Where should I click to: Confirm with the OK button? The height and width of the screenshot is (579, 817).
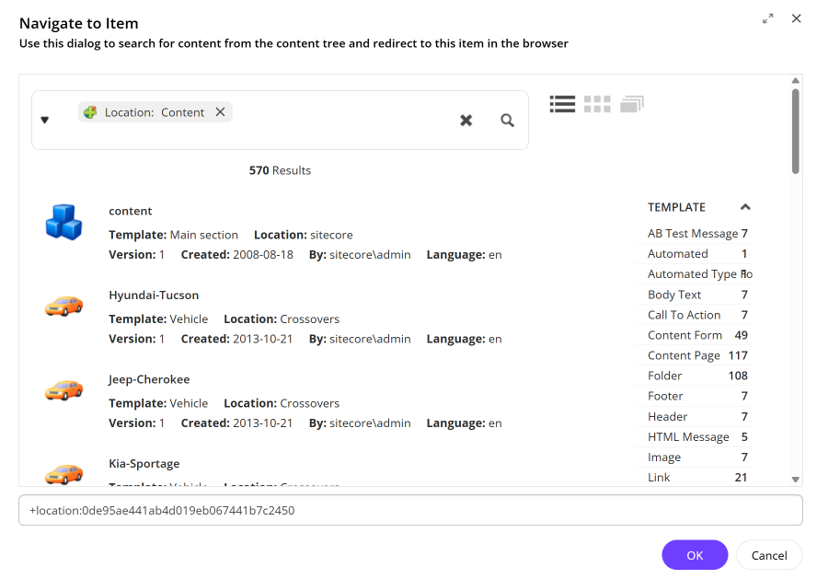(x=695, y=555)
